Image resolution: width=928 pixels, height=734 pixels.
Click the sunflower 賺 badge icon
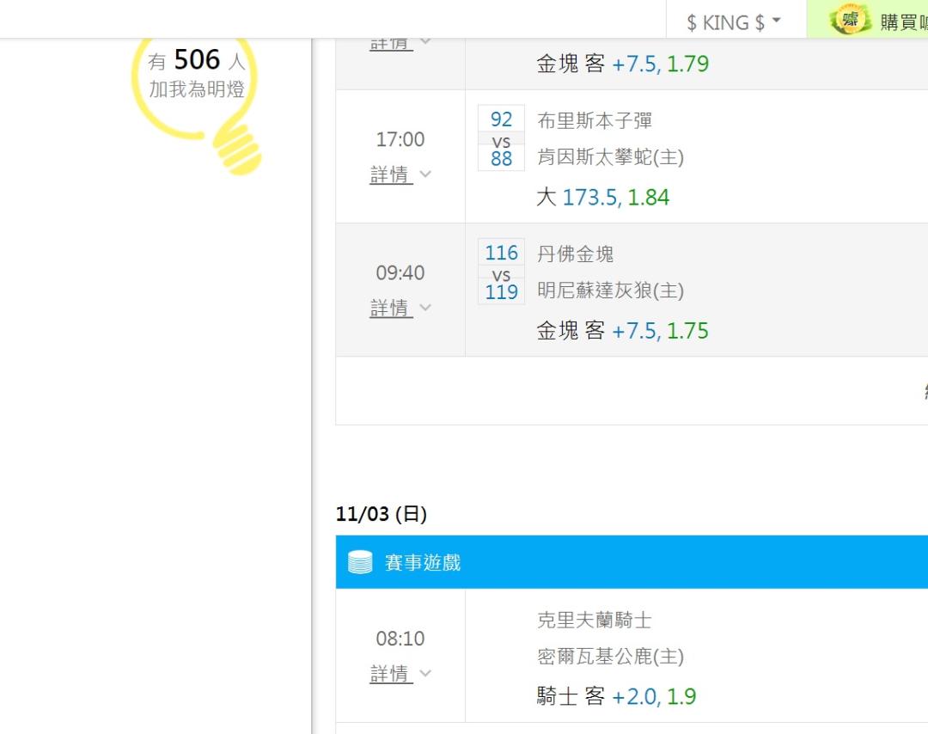pyautogui.click(x=851, y=20)
